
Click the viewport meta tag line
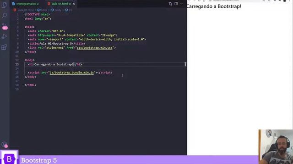click(x=87, y=39)
